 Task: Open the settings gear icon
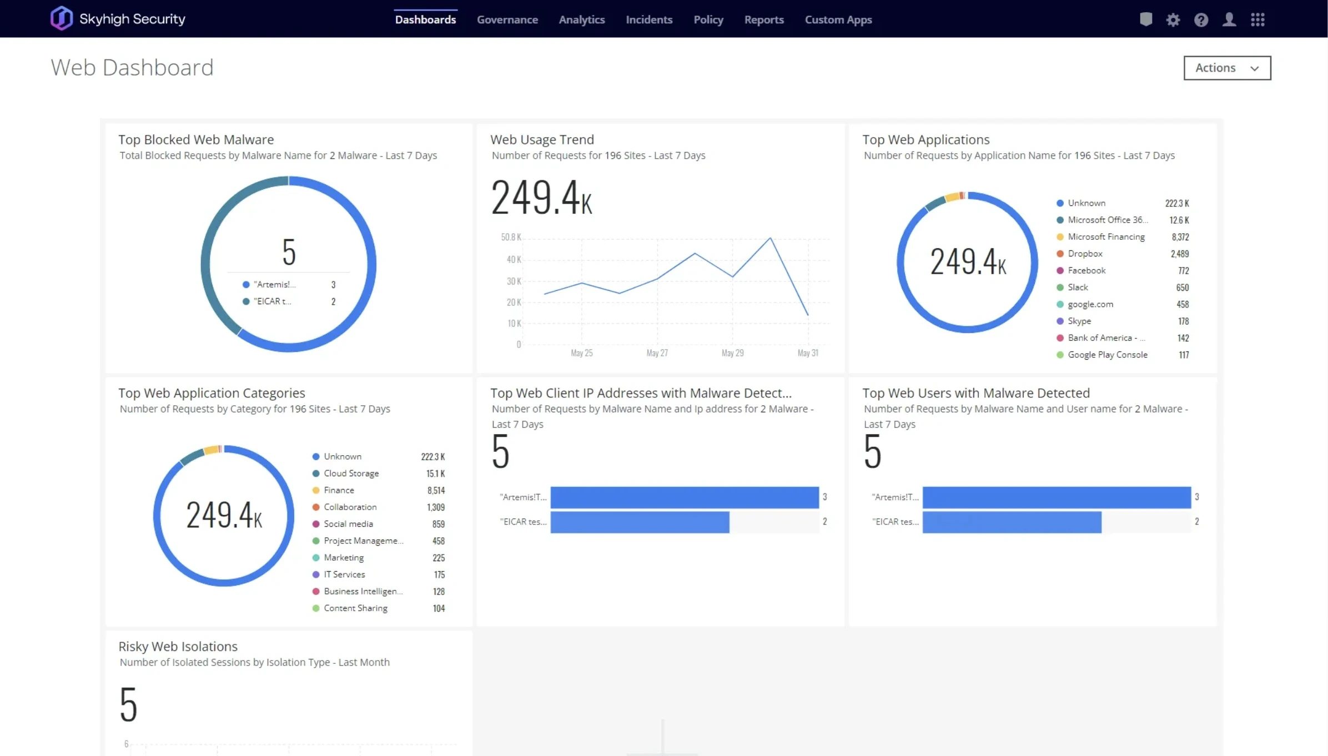coord(1173,20)
